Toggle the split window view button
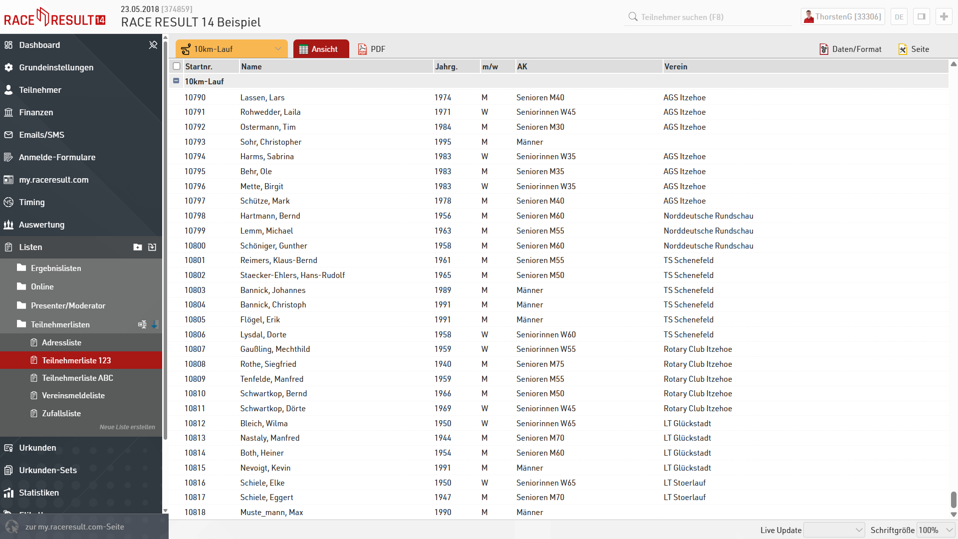The height and width of the screenshot is (539, 958). [x=921, y=16]
